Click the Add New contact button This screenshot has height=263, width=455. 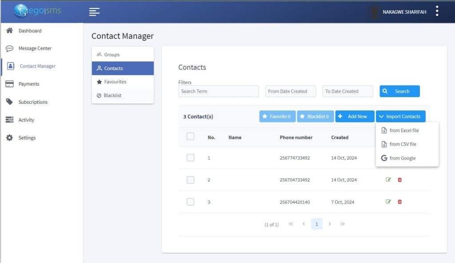tap(355, 117)
